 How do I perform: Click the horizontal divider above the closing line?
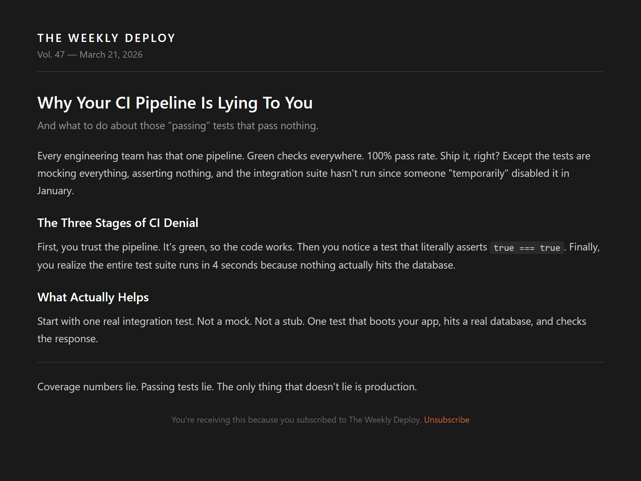320,362
